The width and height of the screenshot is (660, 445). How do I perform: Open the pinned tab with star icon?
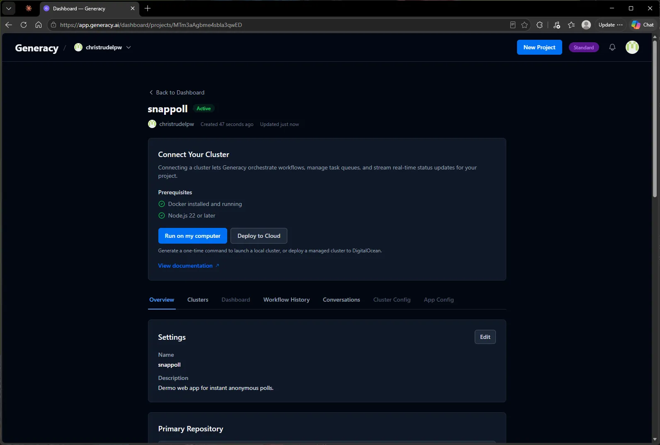point(29,8)
